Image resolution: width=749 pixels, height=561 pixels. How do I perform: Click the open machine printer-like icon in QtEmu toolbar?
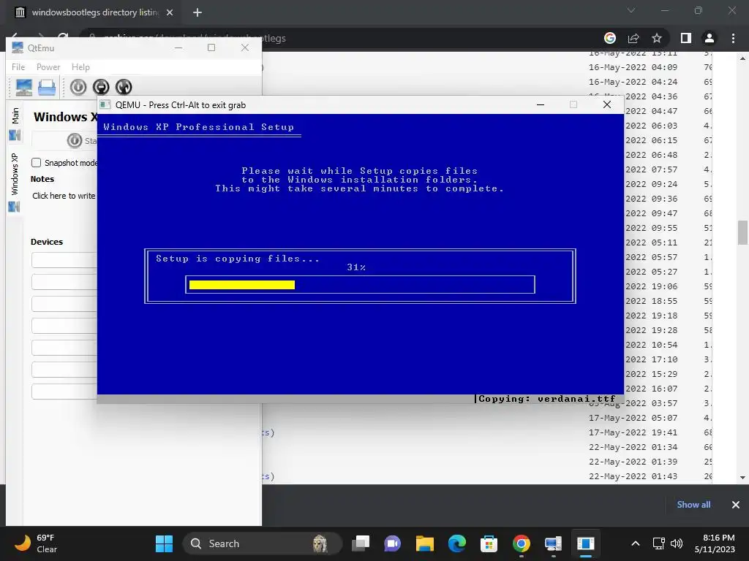(47, 88)
